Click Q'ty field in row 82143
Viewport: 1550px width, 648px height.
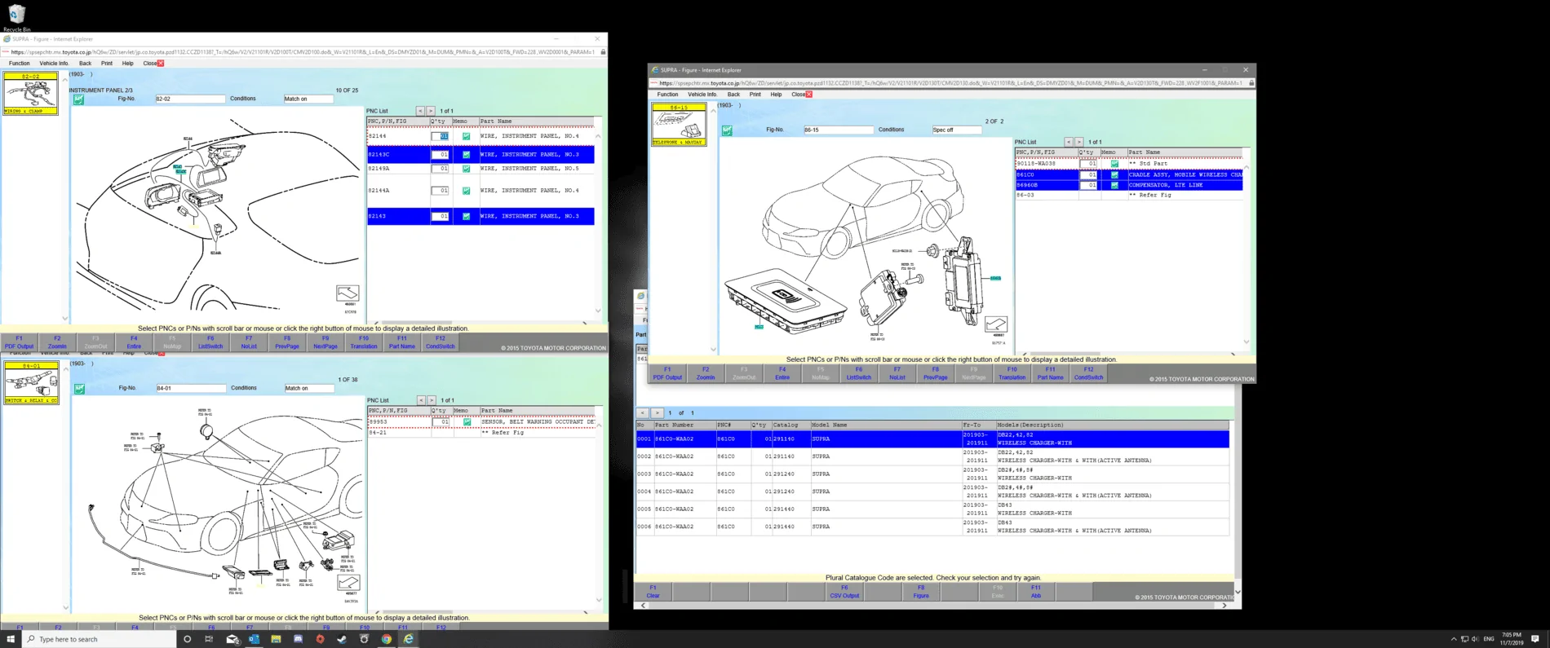[440, 216]
